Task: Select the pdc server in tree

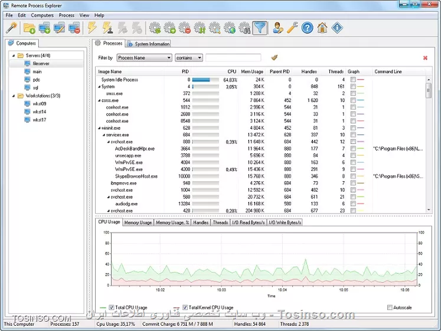Action: pyautogui.click(x=36, y=80)
